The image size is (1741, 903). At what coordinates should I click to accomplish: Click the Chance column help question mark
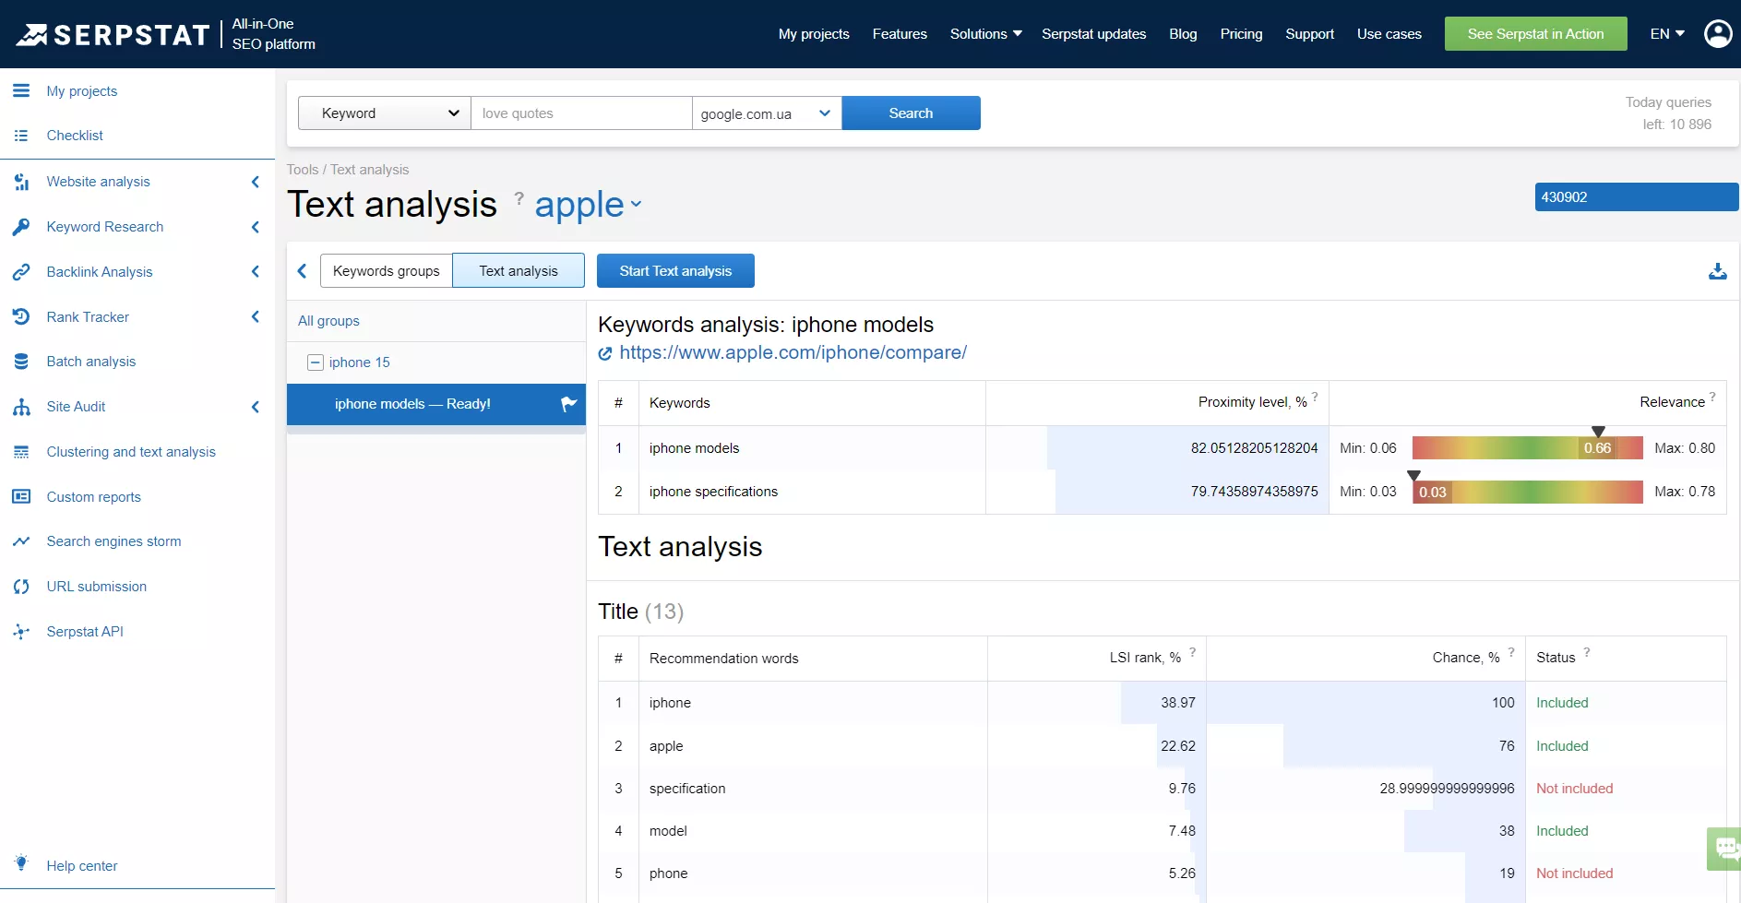1511,652
